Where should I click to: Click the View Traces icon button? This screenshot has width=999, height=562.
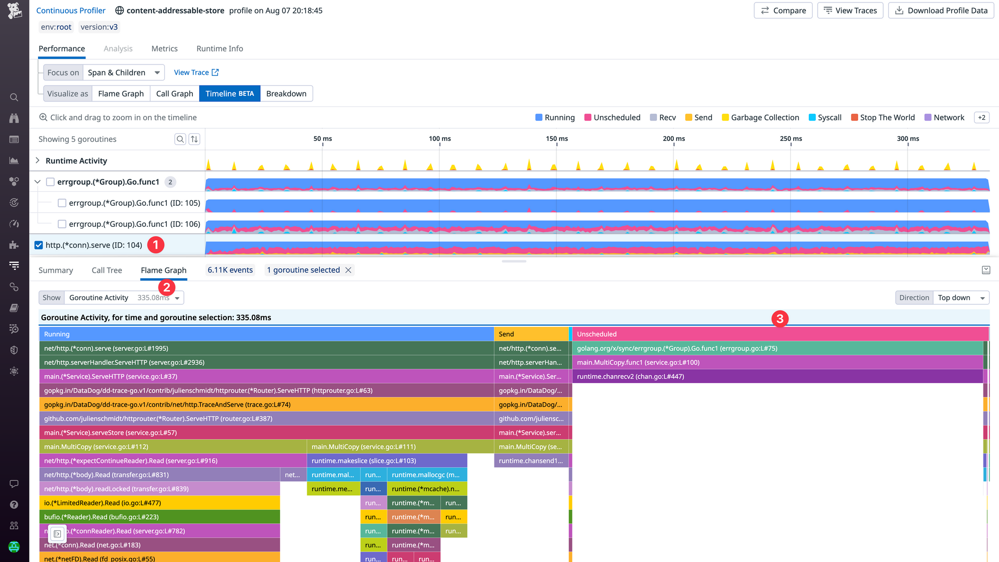pos(849,10)
